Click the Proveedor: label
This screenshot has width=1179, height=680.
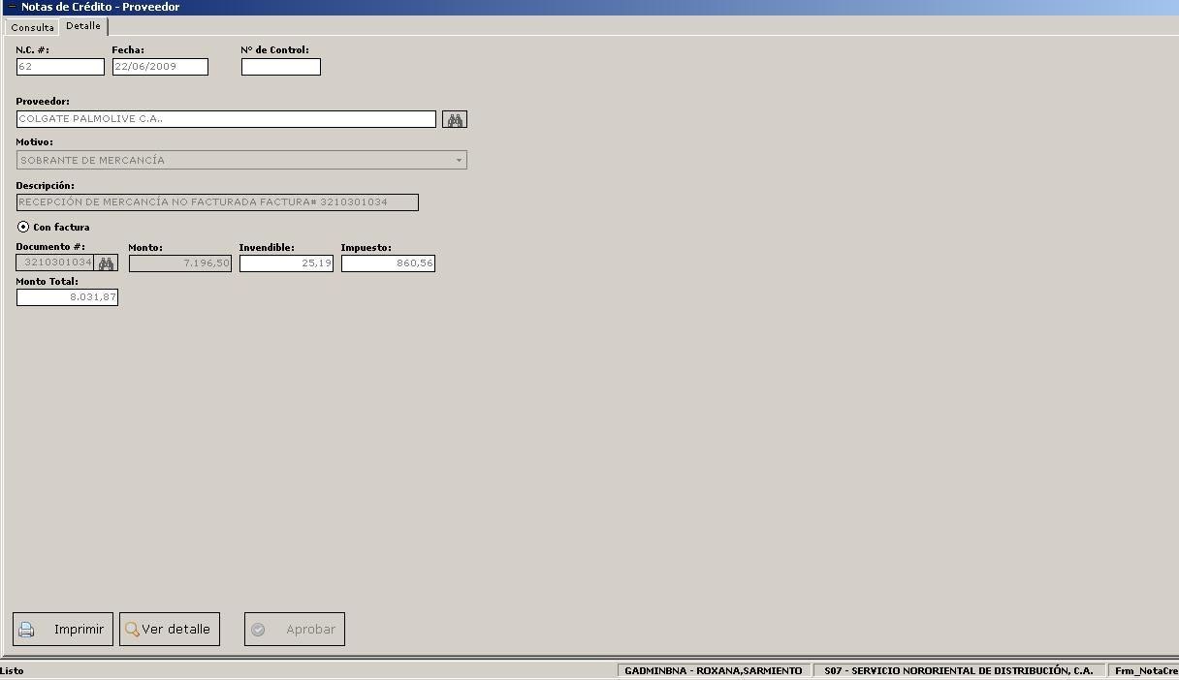(43, 101)
